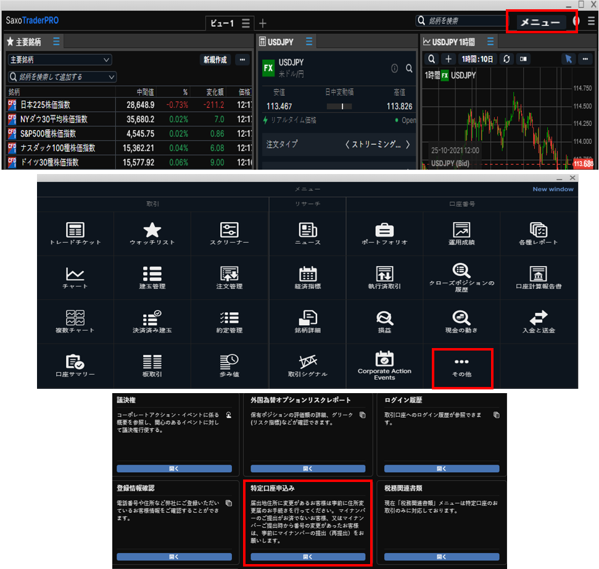Open the チャート chart icon
Image resolution: width=599 pixels, height=569 pixels.
click(75, 278)
